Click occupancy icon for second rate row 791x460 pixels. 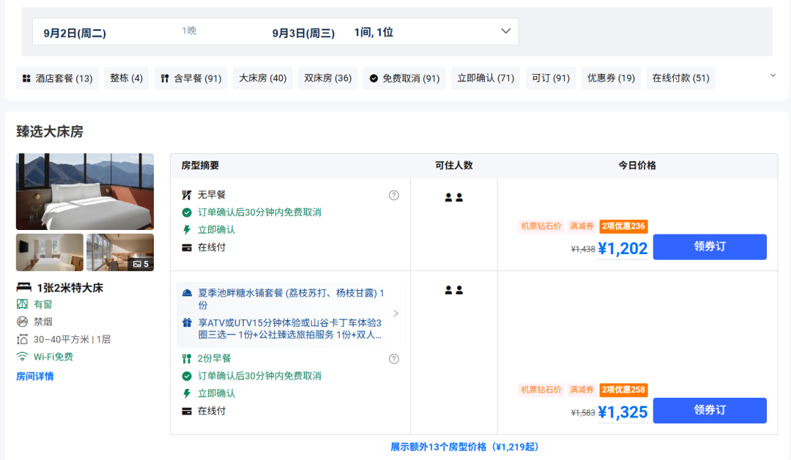click(x=453, y=290)
